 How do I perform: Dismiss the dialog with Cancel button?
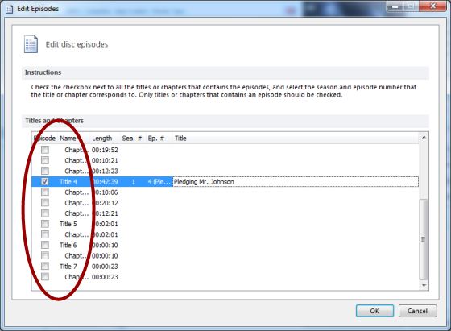click(x=418, y=311)
